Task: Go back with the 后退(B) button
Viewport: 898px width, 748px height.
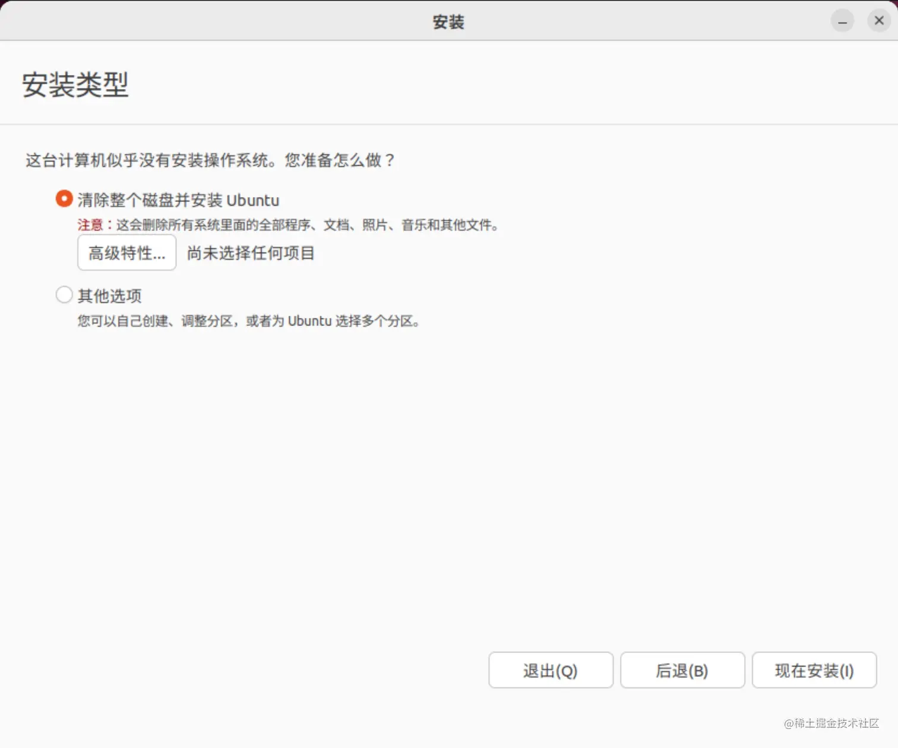Action: coord(682,670)
